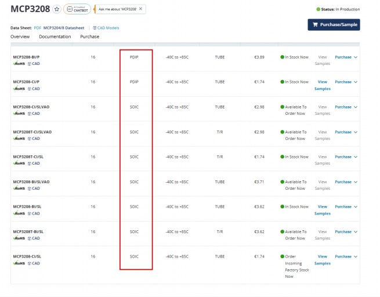Open CAD icon for MCP3208-CI/SLVAO

tap(34, 114)
